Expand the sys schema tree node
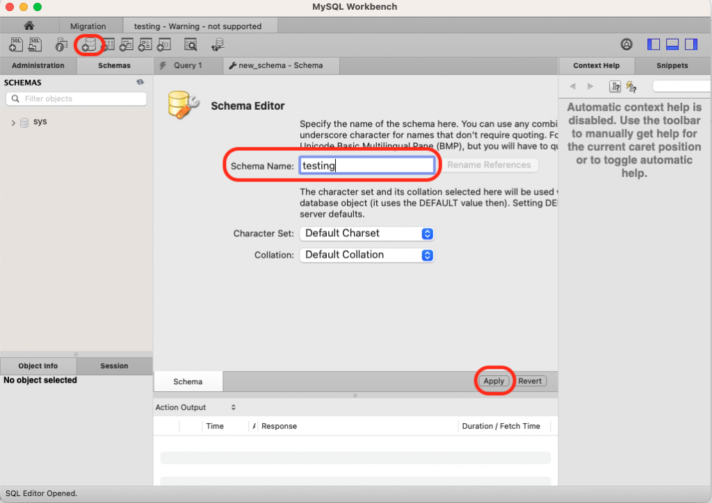 (x=13, y=122)
